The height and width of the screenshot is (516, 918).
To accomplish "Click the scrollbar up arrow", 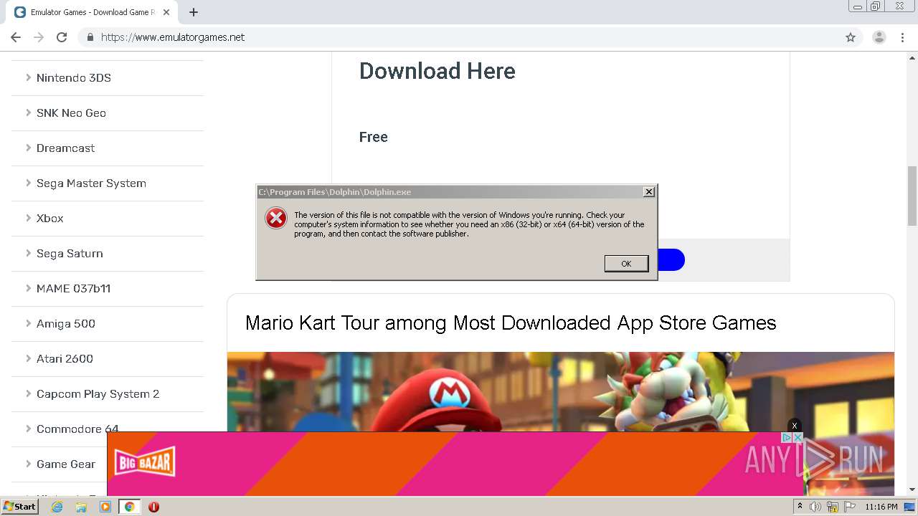I will (x=912, y=58).
